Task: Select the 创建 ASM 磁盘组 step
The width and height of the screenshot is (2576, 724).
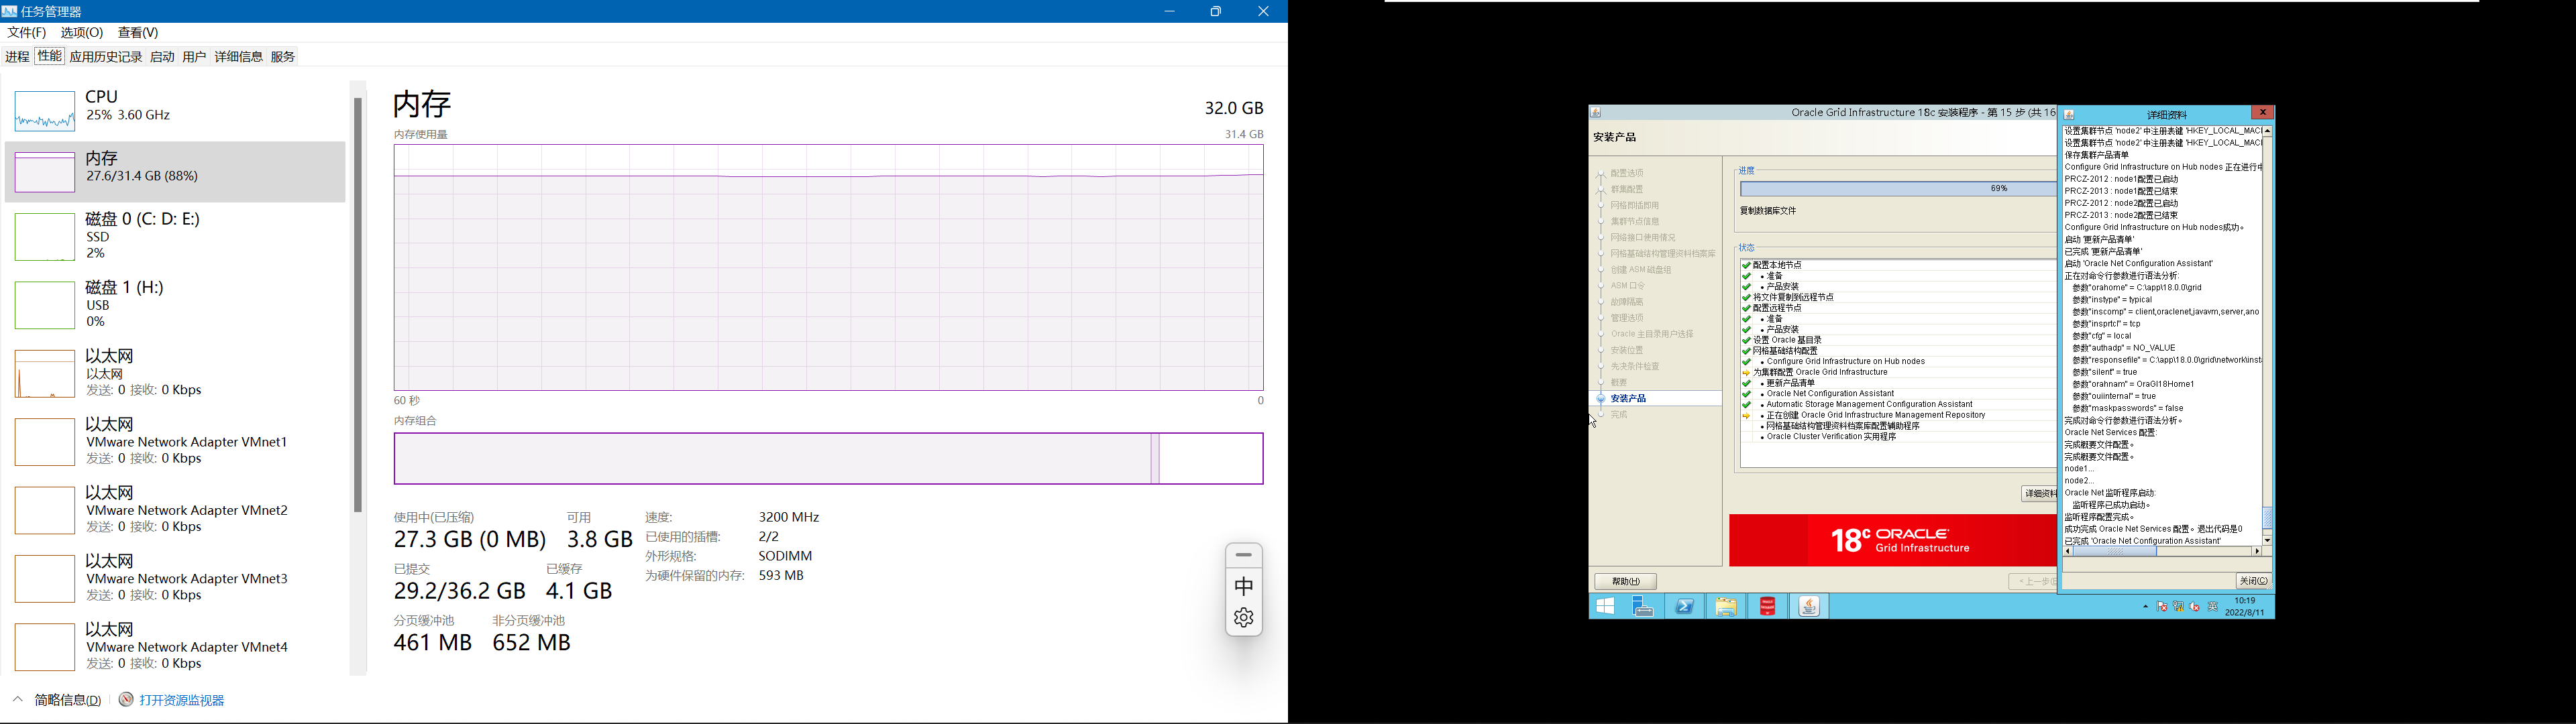Action: point(1641,270)
